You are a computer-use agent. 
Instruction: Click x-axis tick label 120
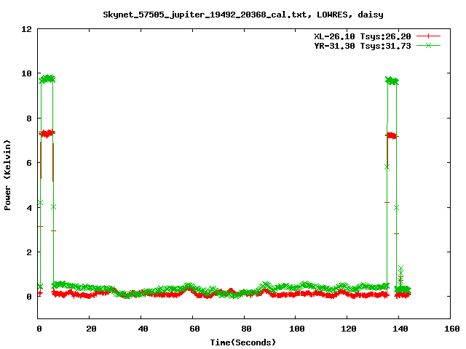[349, 329]
